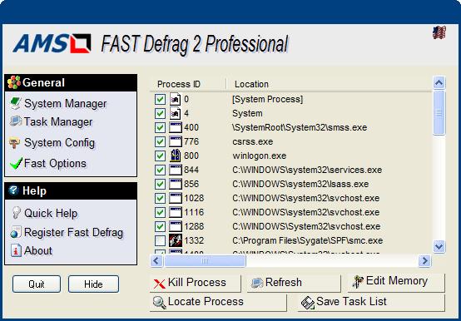This screenshot has height=321, width=461.
Task: Toggle the csrss.exe checkbox
Action: click(x=160, y=141)
